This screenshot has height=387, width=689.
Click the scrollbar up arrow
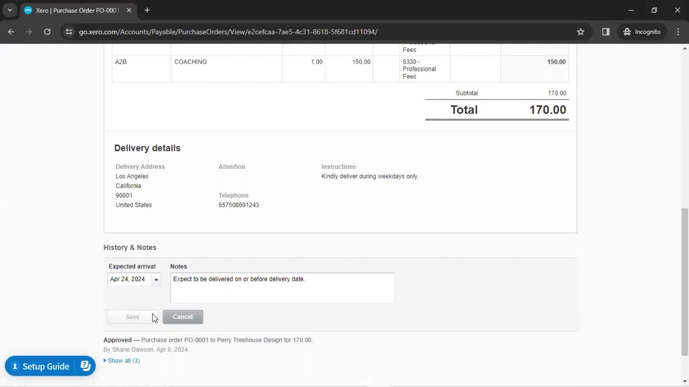click(685, 48)
